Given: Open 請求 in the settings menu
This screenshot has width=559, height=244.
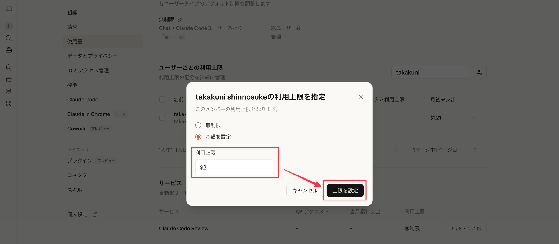Looking at the screenshot, I should point(72,27).
